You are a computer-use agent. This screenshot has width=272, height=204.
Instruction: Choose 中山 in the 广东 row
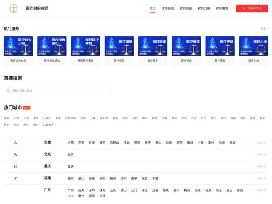[71, 196]
